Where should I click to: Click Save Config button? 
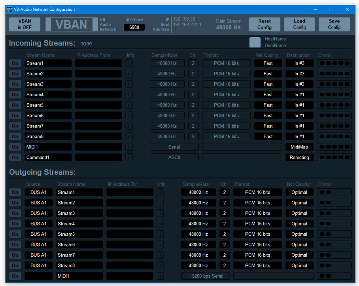[x=334, y=24]
